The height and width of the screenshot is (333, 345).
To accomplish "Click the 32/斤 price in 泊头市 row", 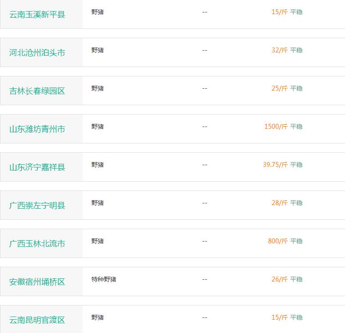I will tap(280, 50).
